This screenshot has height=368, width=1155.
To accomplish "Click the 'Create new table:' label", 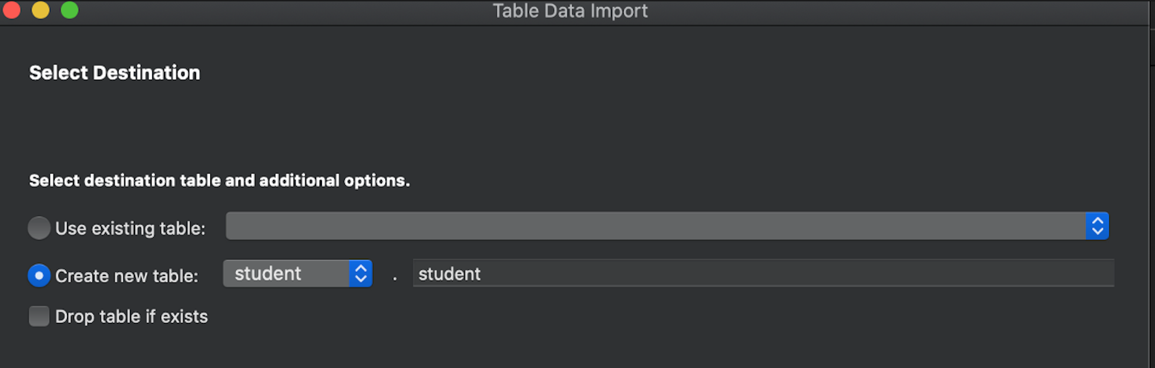I will click(126, 276).
